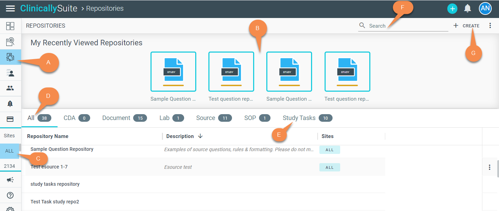The height and width of the screenshot is (211, 499).
Task: Select site 2134 in sidebar
Action: (10, 166)
